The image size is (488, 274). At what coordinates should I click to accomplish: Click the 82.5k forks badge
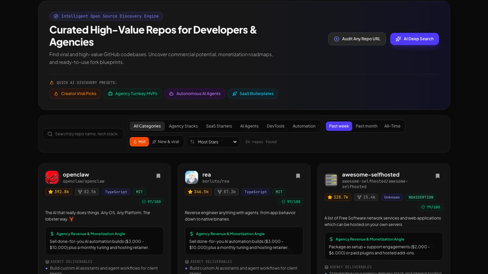(87, 192)
